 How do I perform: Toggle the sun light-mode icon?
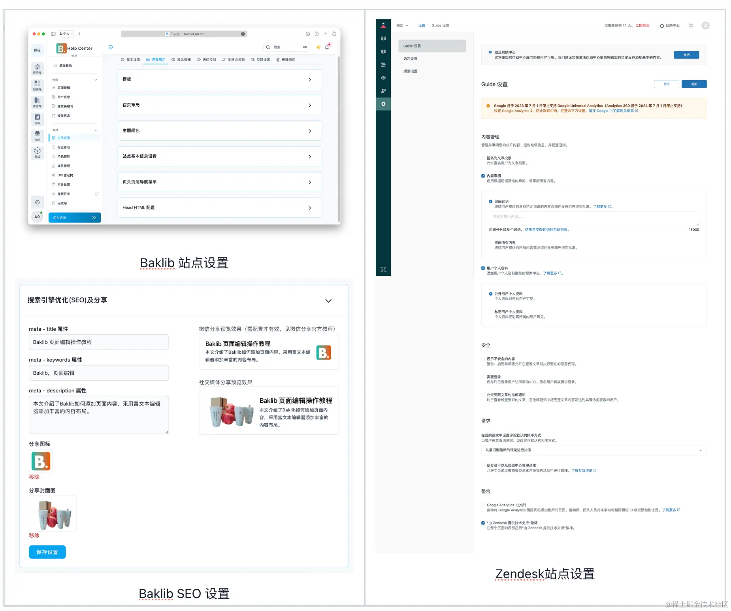[x=318, y=47]
